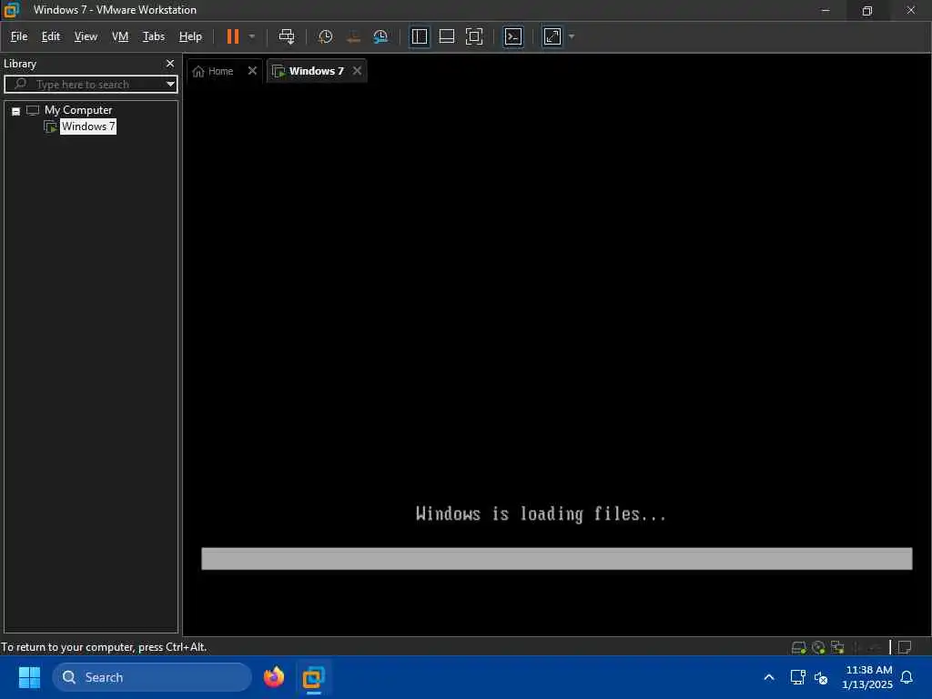Viewport: 932px width, 699px height.
Task: Enter full screen mode
Action: click(x=473, y=36)
